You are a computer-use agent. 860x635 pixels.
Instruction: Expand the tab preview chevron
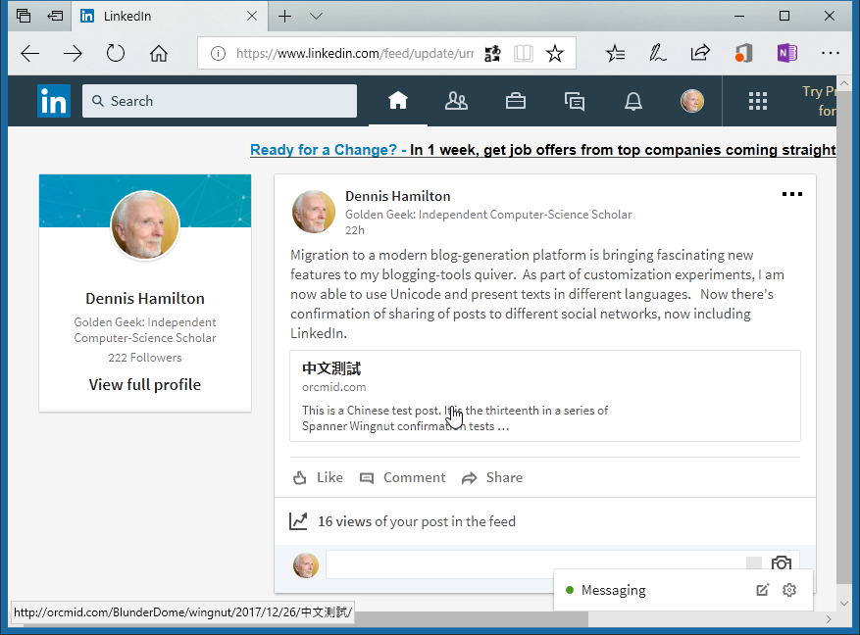pos(316,16)
